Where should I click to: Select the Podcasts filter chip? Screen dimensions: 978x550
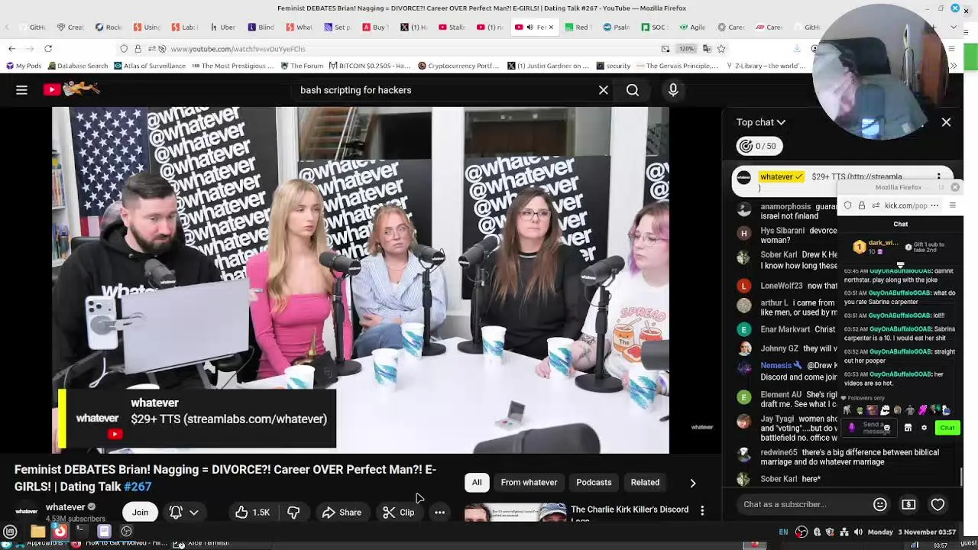coord(594,483)
